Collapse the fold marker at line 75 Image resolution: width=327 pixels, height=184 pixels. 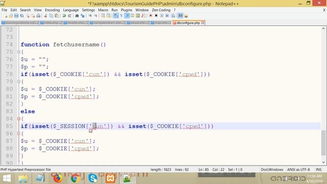pyautogui.click(x=18, y=52)
